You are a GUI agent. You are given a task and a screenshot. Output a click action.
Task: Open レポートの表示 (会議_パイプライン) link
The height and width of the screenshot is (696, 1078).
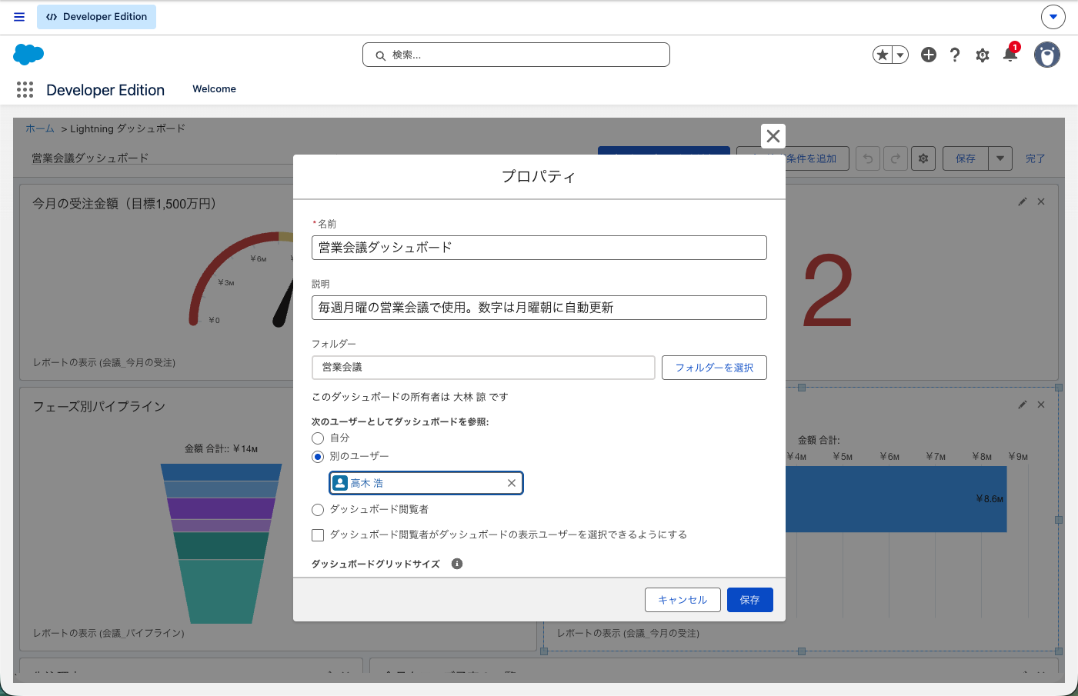click(108, 633)
